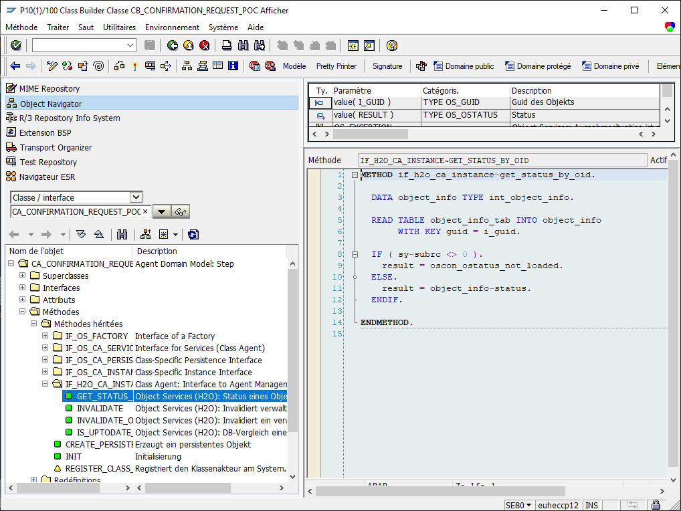Collapse the Méthodes folder
This screenshot has height=511, width=681.
click(x=23, y=312)
